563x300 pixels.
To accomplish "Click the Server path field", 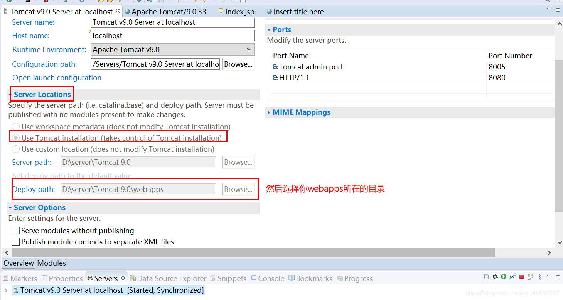I will click(138, 162).
